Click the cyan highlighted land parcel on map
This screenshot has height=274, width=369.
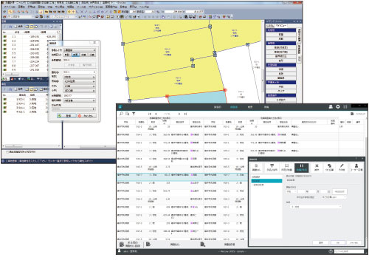pyautogui.click(x=197, y=98)
